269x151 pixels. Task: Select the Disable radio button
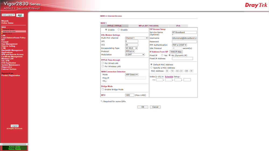tap(119, 30)
